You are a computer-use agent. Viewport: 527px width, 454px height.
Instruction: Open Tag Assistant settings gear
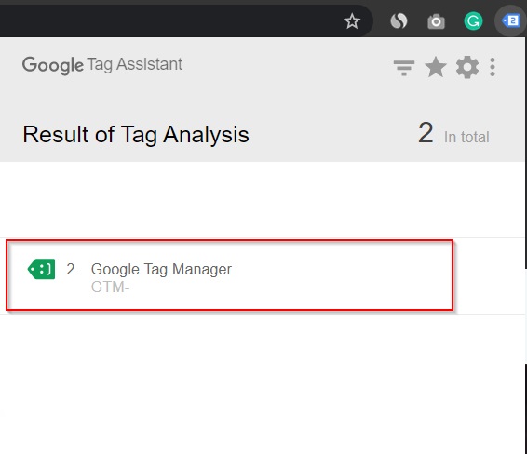click(467, 67)
